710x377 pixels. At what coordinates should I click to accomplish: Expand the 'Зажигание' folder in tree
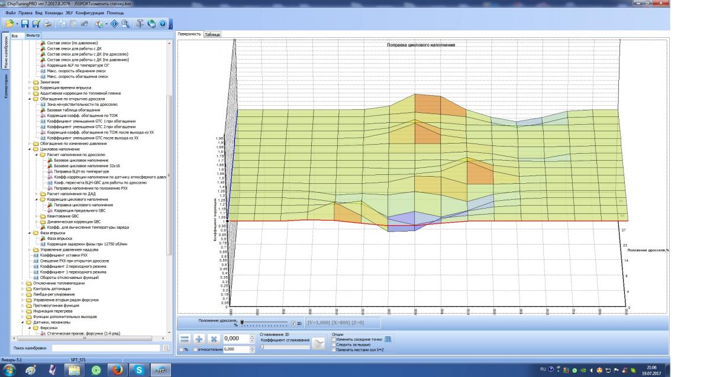pos(30,82)
